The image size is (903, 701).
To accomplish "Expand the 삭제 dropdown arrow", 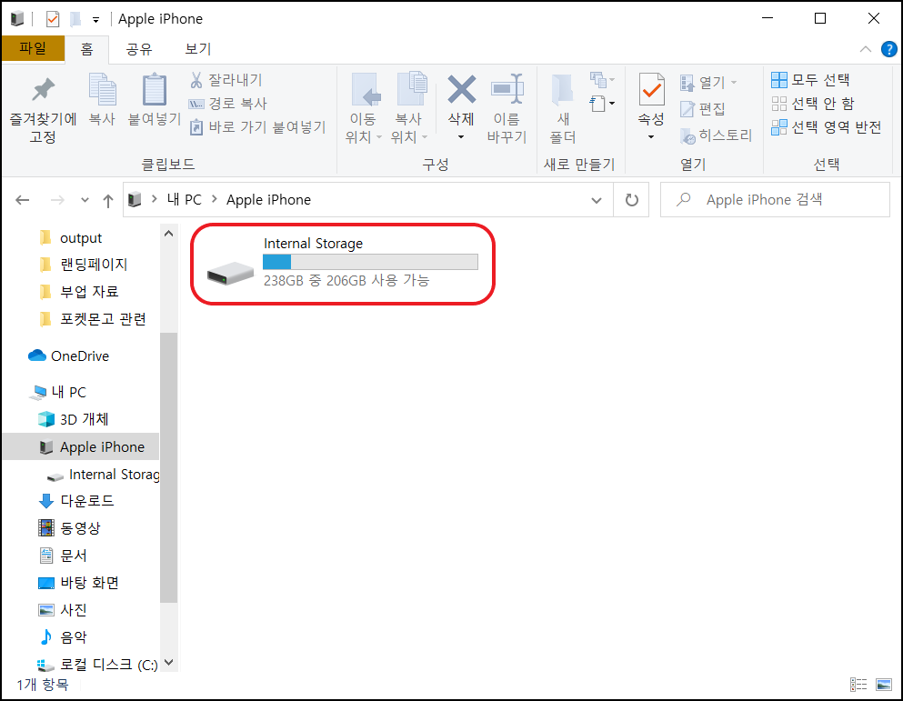I will tap(461, 137).
